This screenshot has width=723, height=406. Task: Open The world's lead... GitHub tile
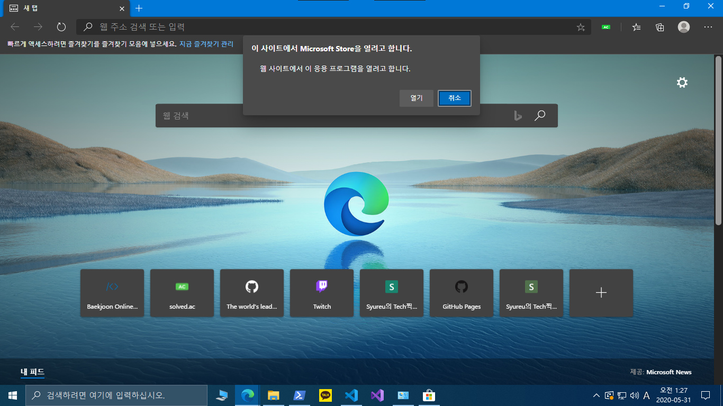coord(252,293)
